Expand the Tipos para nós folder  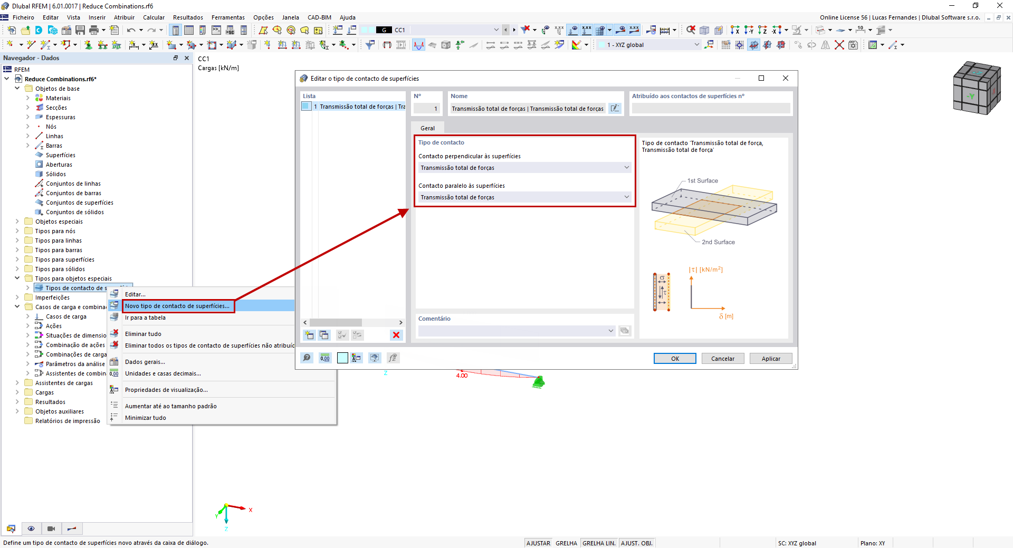click(x=17, y=231)
